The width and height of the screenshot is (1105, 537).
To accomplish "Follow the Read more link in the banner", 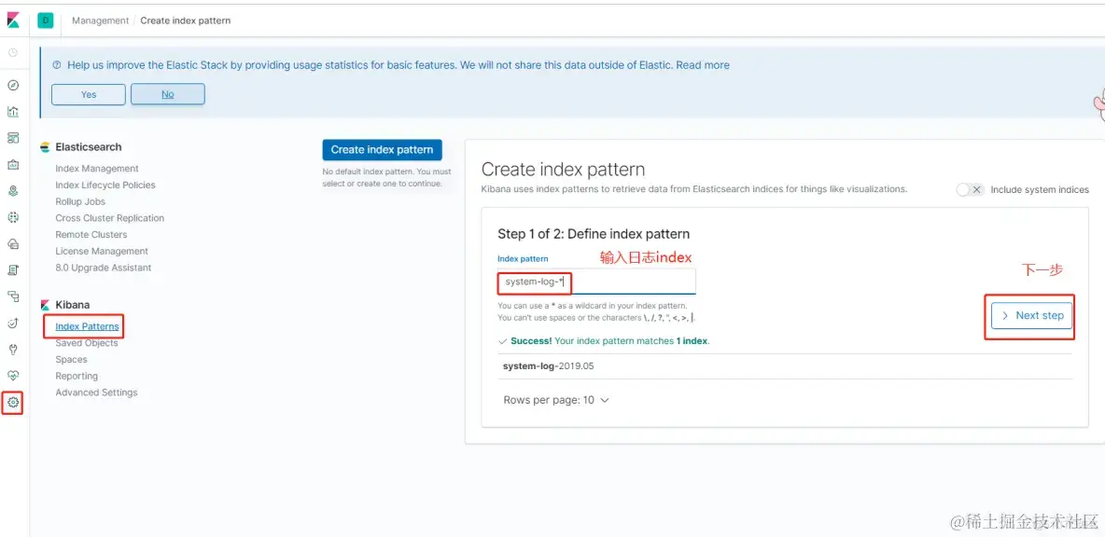I will [x=703, y=64].
